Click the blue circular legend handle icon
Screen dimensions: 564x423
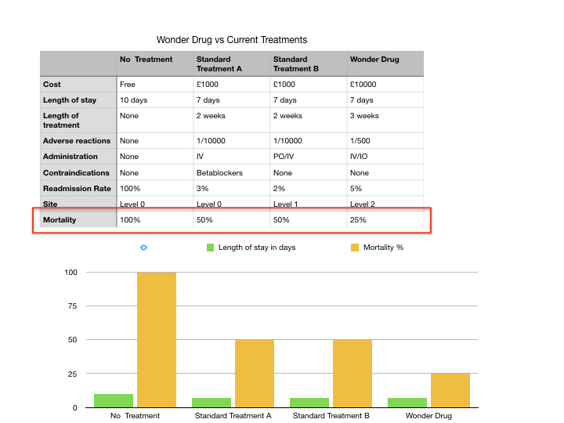tap(143, 248)
